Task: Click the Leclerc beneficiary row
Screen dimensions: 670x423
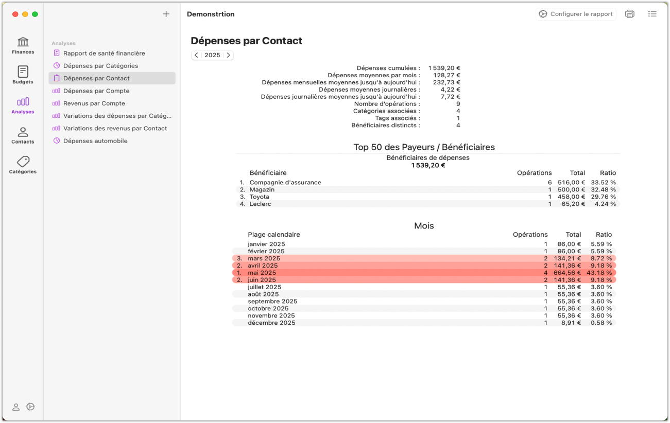Action: (428, 204)
